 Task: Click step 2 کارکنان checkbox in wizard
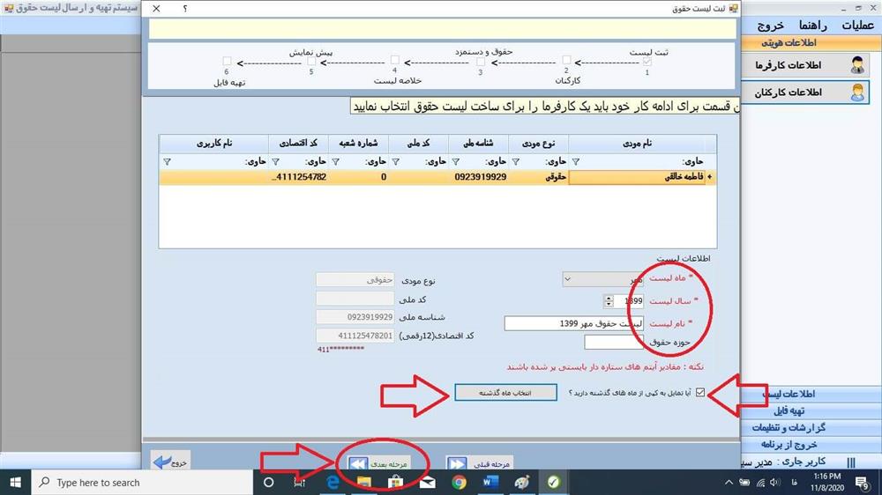[x=566, y=61]
